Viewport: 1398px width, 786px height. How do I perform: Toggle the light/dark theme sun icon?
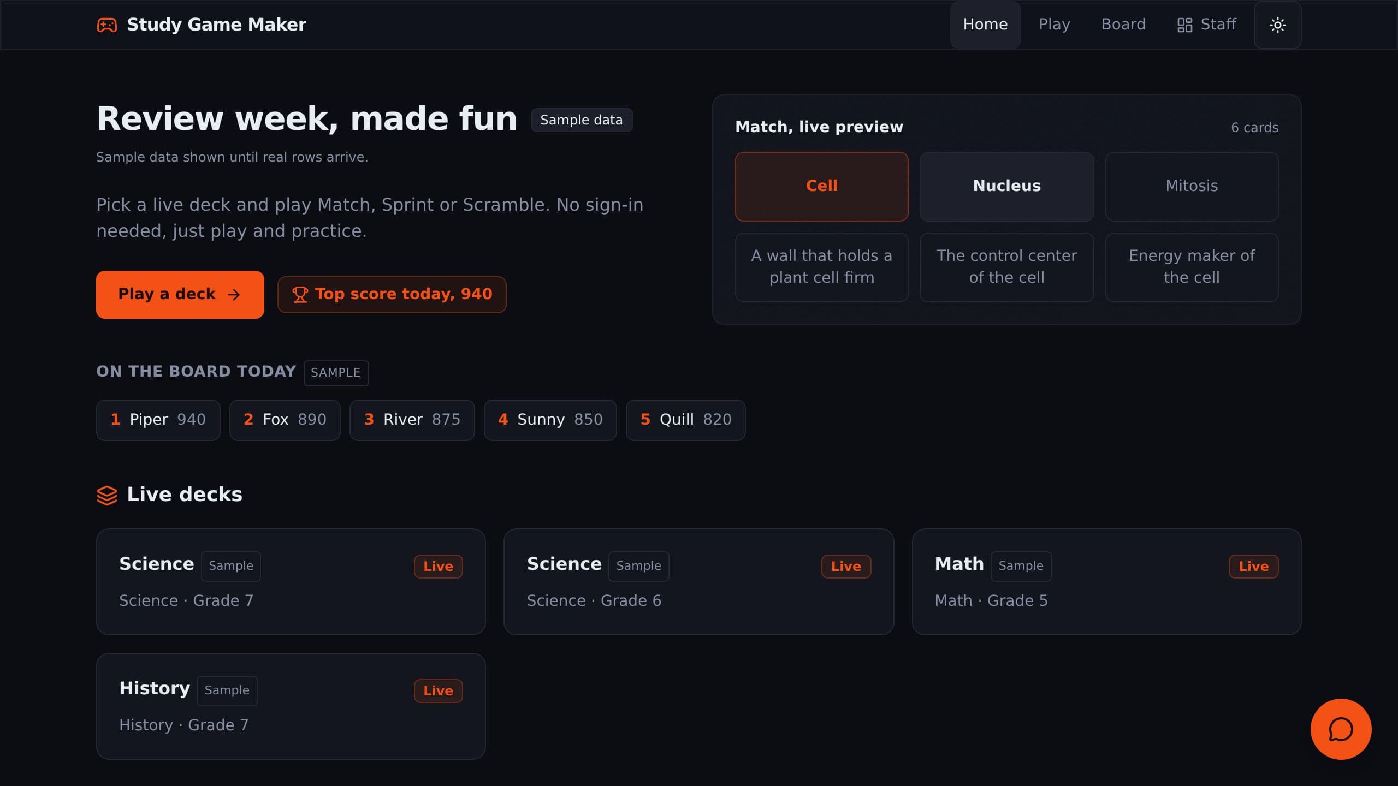tap(1277, 25)
